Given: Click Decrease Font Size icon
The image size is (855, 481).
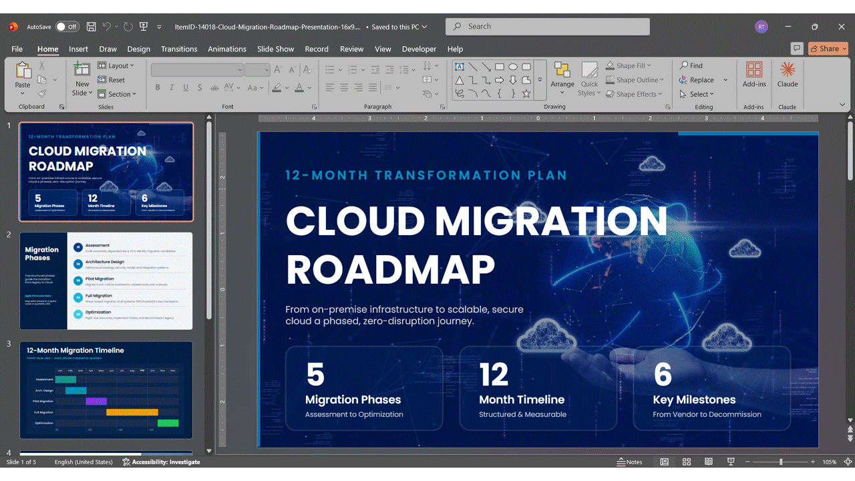Looking at the screenshot, I should click(292, 69).
